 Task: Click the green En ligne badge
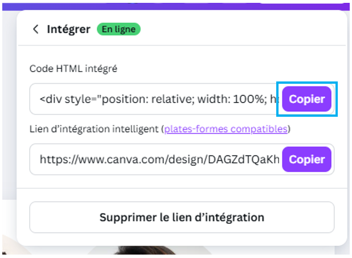118,29
